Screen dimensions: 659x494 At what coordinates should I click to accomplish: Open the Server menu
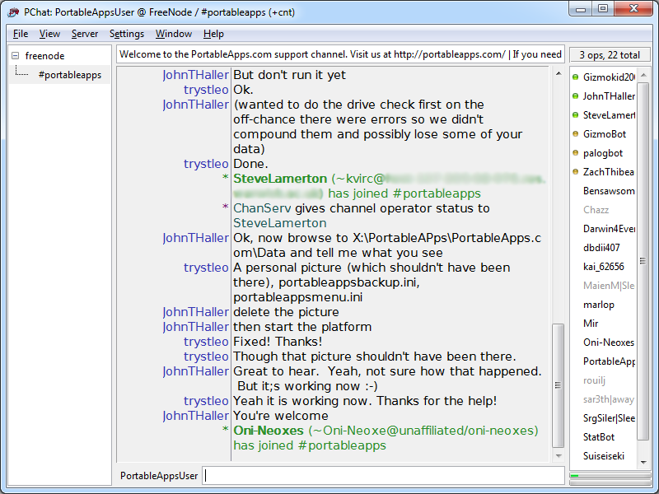(84, 34)
